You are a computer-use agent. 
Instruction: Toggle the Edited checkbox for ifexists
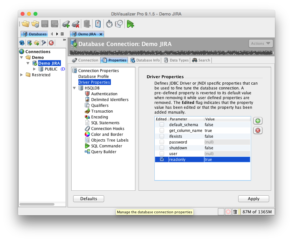(x=162, y=136)
